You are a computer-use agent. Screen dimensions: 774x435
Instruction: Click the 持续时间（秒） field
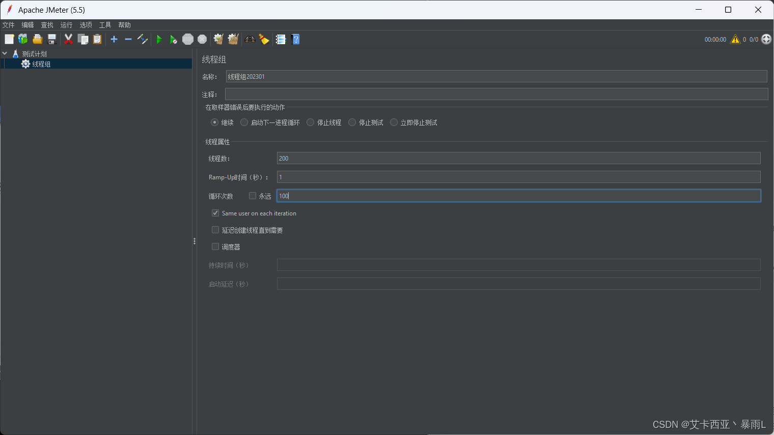518,265
